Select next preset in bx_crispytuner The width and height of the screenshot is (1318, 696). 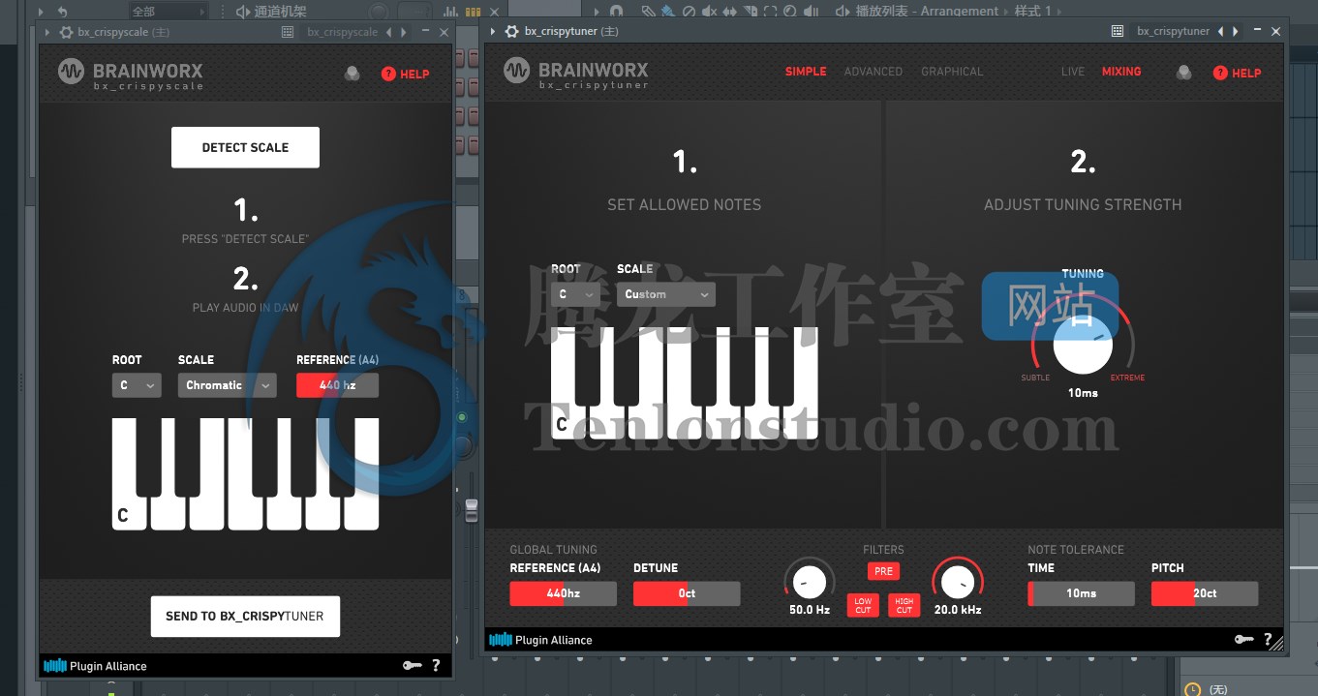1235,31
